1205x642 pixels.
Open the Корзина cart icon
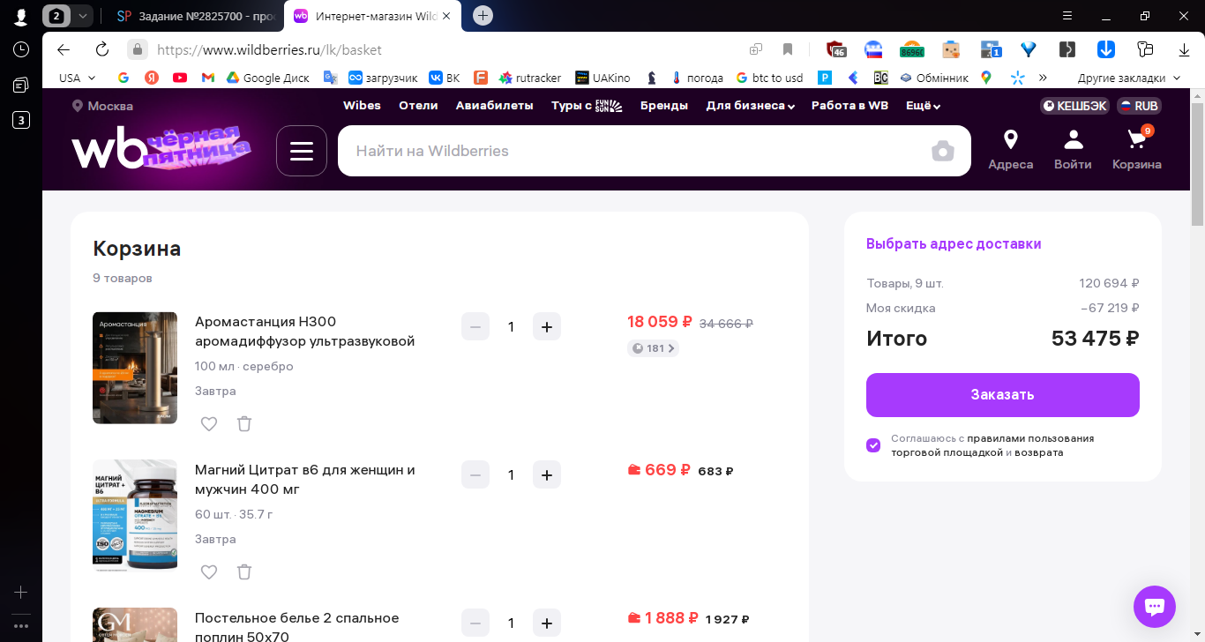tap(1137, 149)
